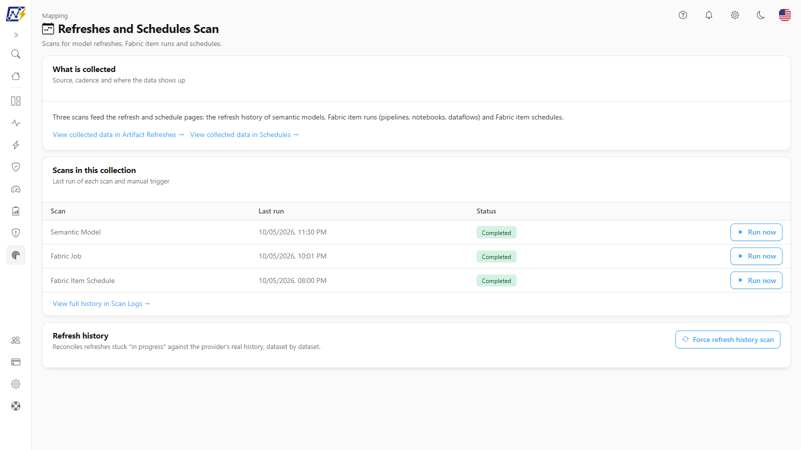Open help via the question mark icon

coord(683,15)
